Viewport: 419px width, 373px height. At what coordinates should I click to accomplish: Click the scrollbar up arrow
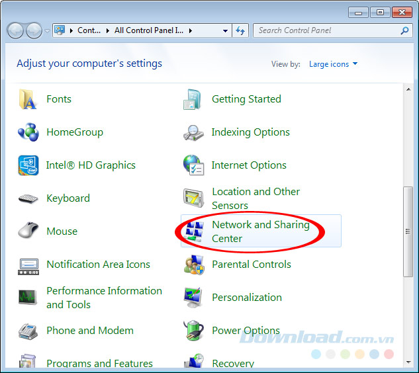click(408, 89)
